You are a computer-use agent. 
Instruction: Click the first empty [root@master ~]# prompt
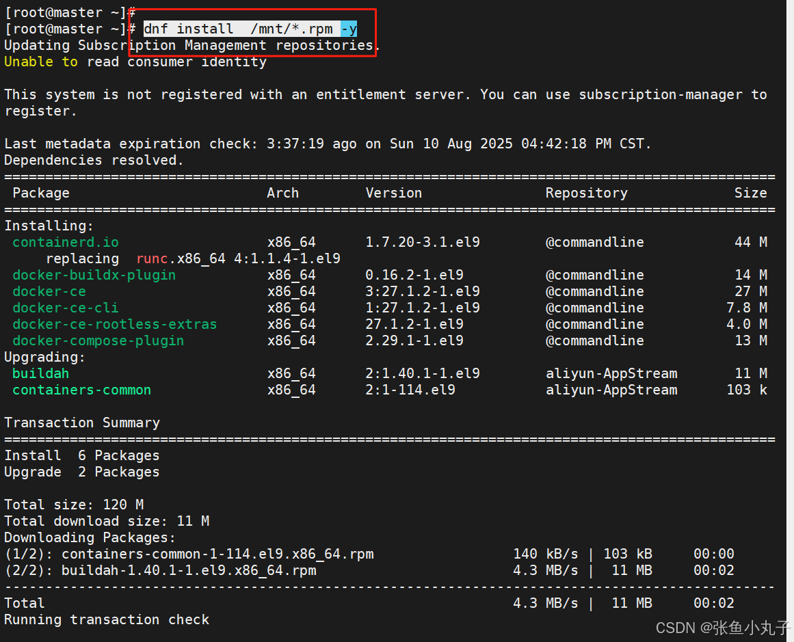click(70, 13)
